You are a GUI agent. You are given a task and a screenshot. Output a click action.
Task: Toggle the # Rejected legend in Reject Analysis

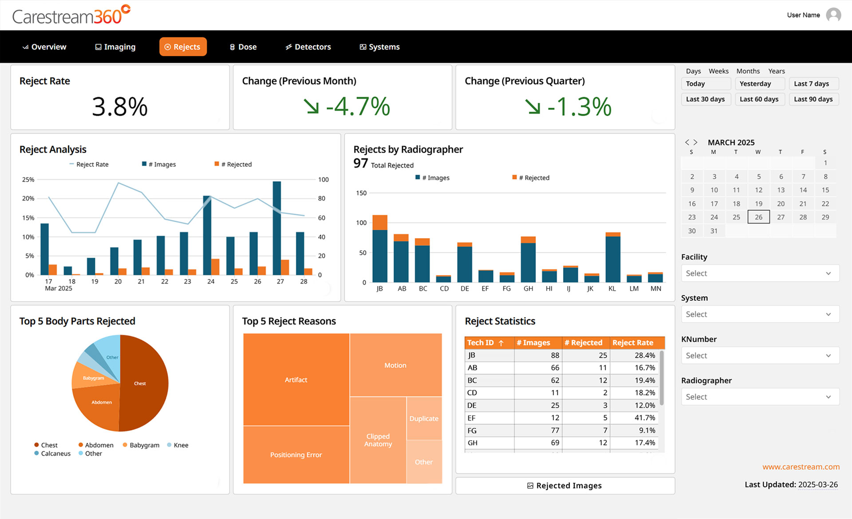(233, 164)
